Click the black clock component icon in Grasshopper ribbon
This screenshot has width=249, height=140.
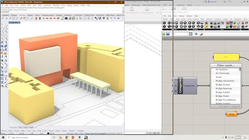[x=231, y=26]
